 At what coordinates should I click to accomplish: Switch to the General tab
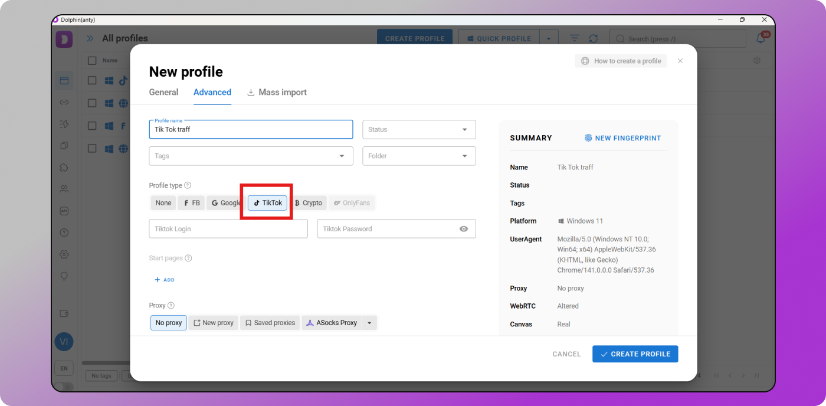click(163, 92)
